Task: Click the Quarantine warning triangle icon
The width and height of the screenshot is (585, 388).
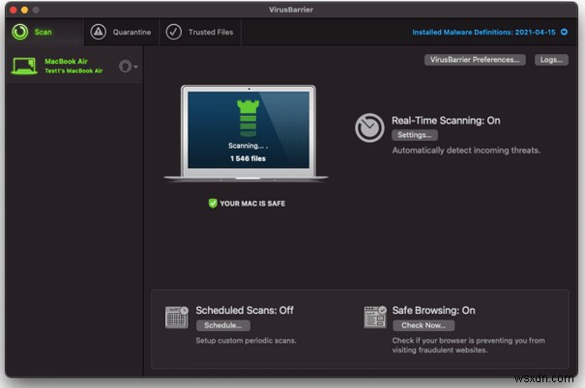Action: tap(99, 32)
